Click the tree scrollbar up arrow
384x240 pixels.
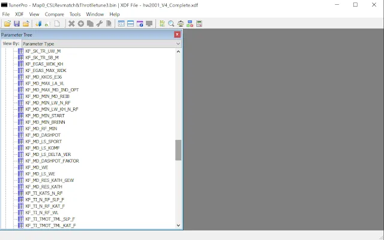click(178, 52)
